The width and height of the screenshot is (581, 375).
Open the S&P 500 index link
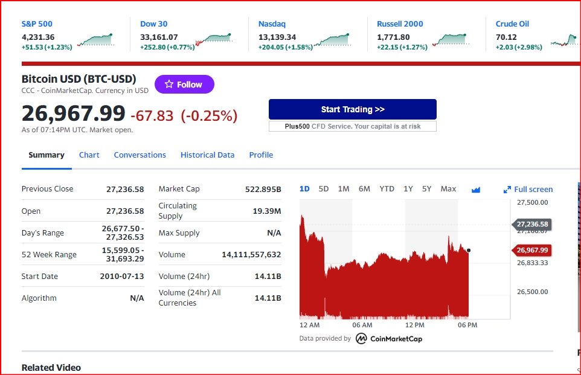click(x=37, y=24)
